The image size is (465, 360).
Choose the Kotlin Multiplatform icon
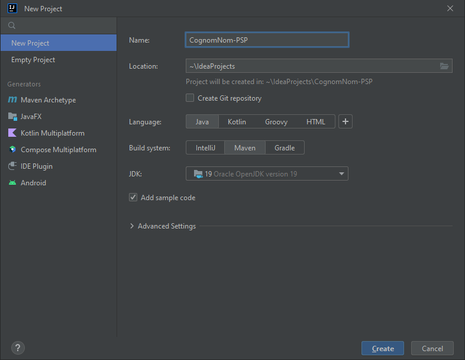click(12, 133)
